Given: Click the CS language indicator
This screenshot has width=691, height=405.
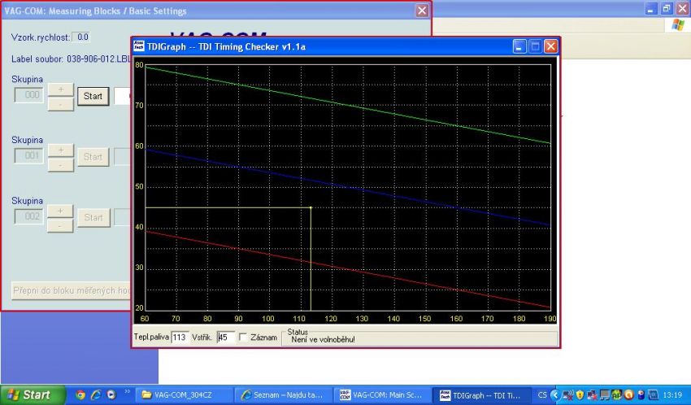Looking at the screenshot, I should pyautogui.click(x=542, y=394).
